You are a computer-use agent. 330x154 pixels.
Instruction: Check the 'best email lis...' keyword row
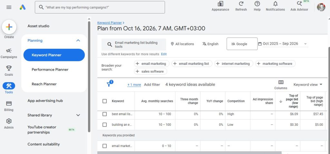pyautogui.click(x=105, y=114)
